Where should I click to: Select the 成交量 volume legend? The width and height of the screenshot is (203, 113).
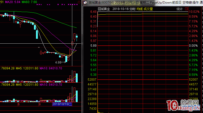click(148, 9)
